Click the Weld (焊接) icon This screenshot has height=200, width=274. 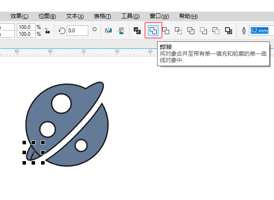153,31
